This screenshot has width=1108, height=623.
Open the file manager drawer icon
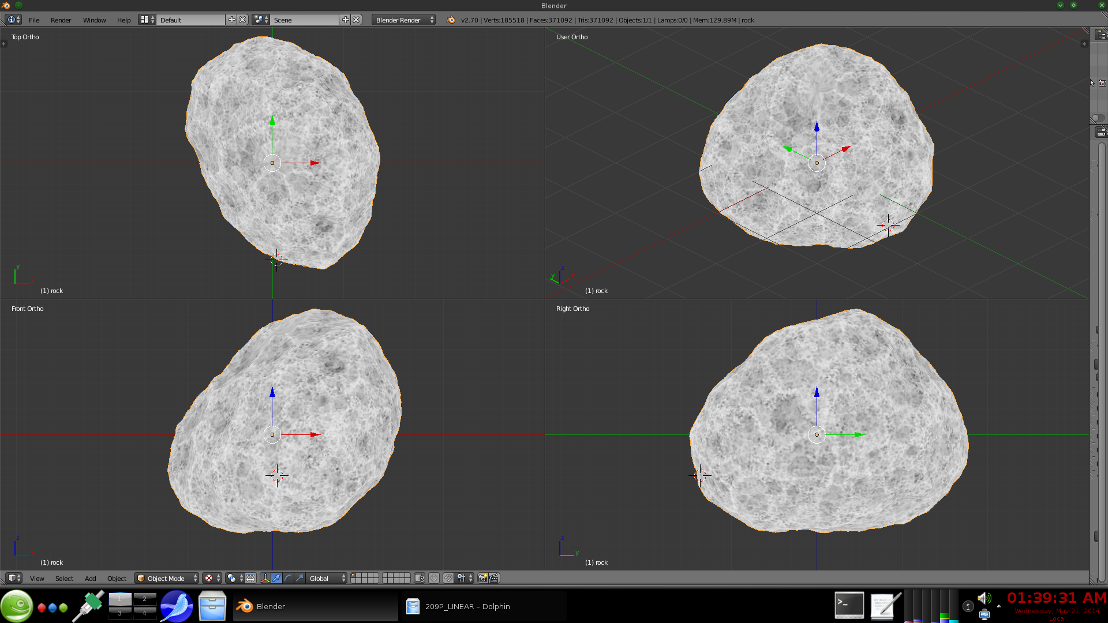212,606
